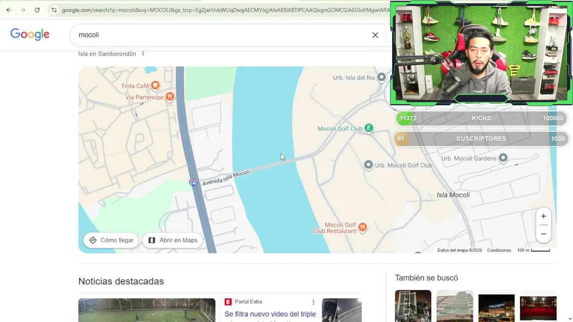This screenshot has height=322, width=573.
Task: Reload the page with the refresh icon
Action: [37, 10]
